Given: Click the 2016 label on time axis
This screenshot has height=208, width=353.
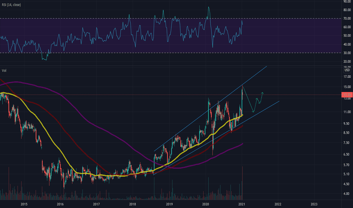Looking at the screenshot, I should 60,204.
